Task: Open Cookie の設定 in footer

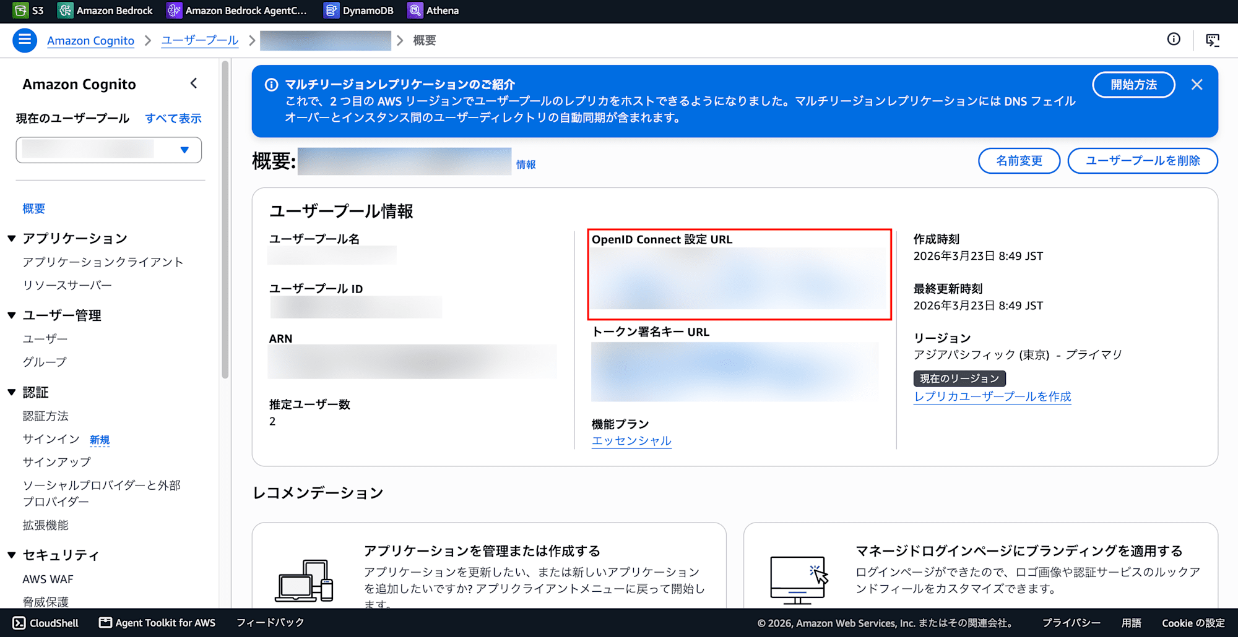Action: 1193,623
